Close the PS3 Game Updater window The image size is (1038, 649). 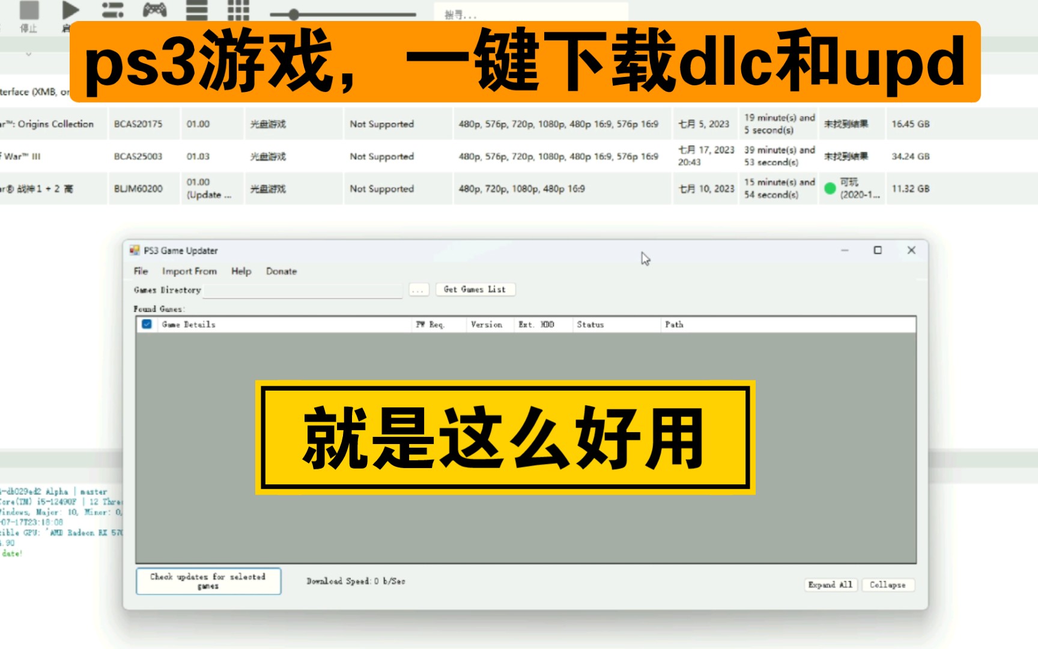tap(911, 250)
